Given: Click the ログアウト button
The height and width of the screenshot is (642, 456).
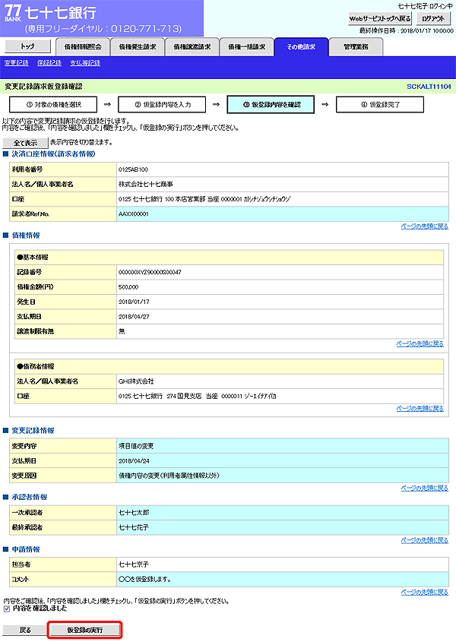Looking at the screenshot, I should pos(433,18).
